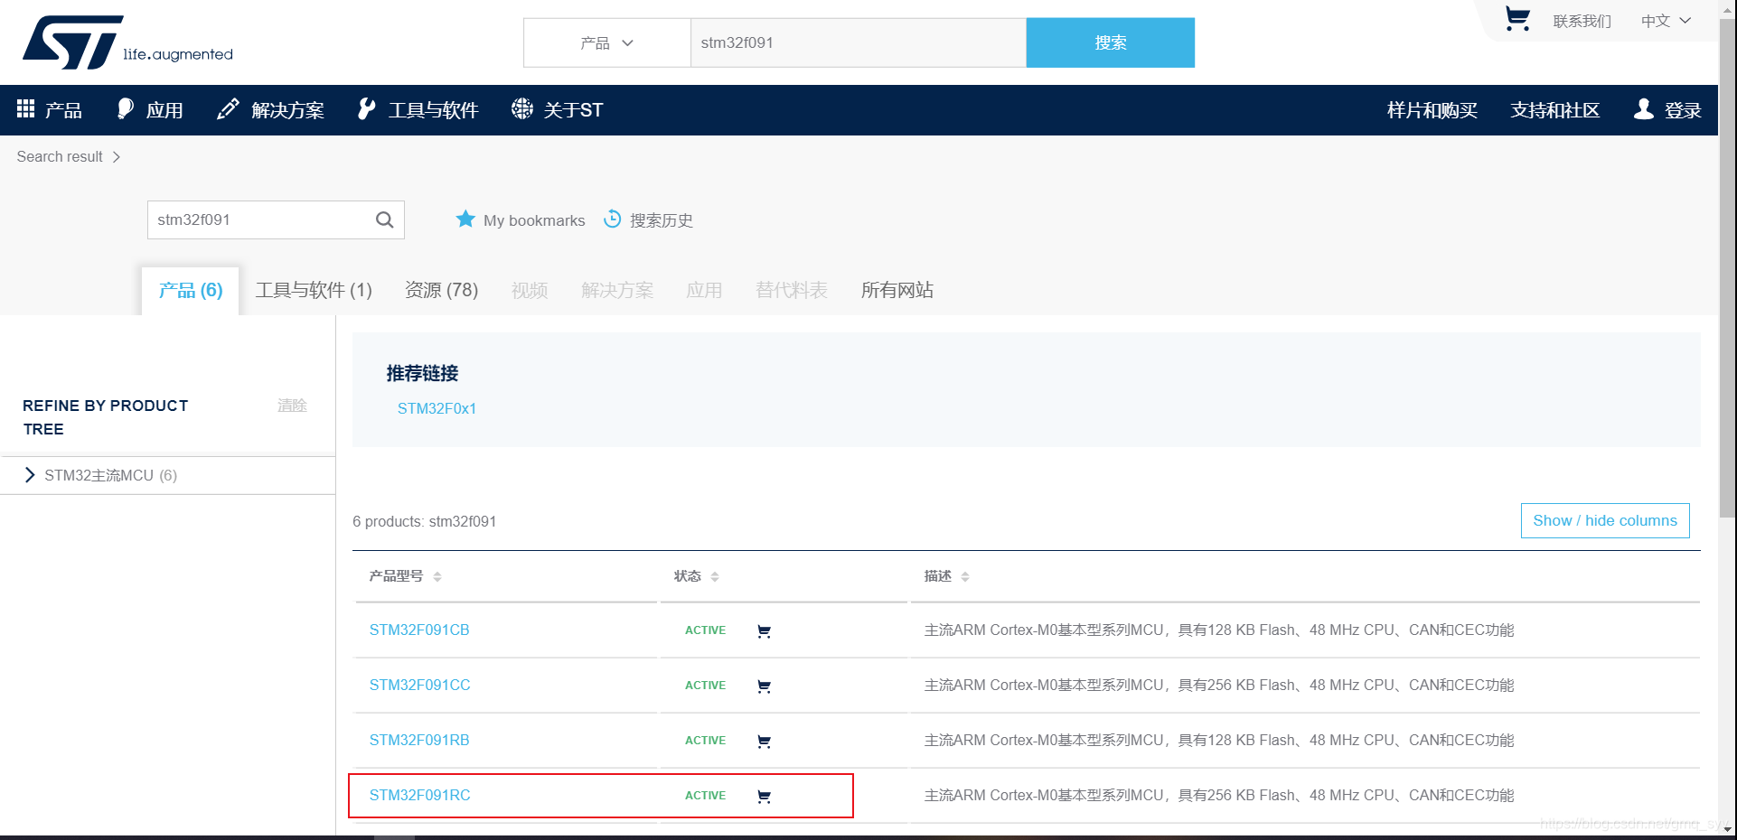Open the shopping cart icon in header
The height and width of the screenshot is (840, 1737).
coord(1517,19)
